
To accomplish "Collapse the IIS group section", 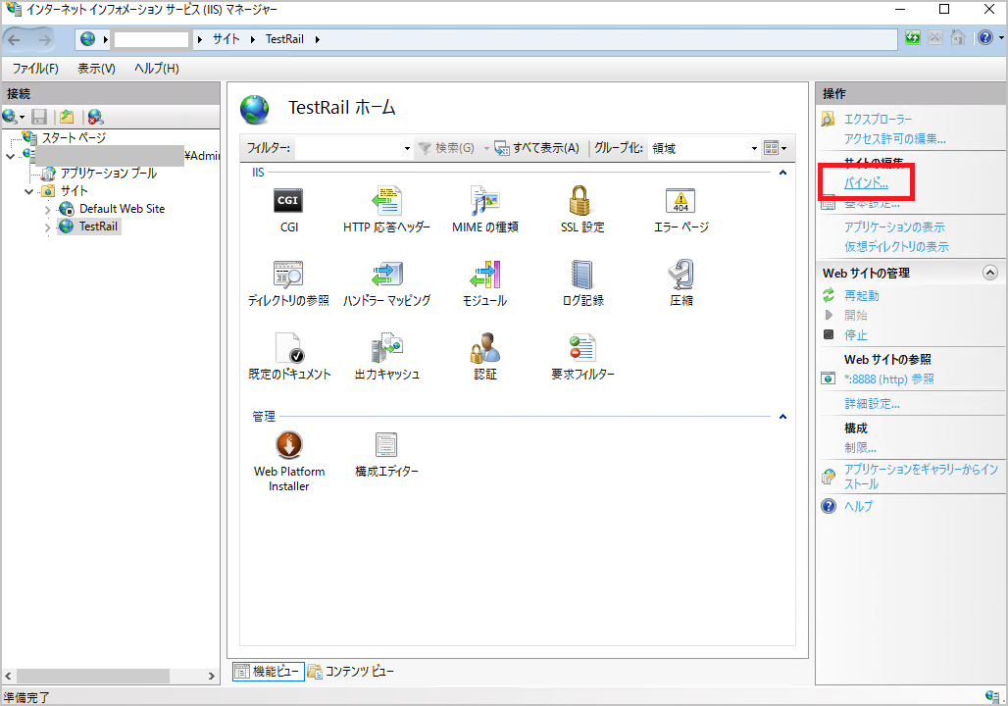I will (782, 173).
